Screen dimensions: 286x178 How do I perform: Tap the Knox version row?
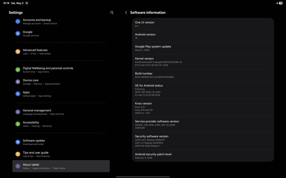[x=203, y=108]
